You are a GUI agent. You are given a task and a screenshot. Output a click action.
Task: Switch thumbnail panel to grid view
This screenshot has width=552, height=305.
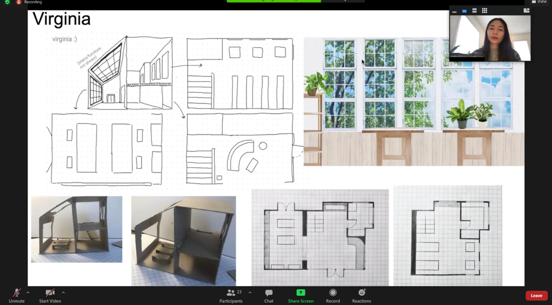point(485,11)
